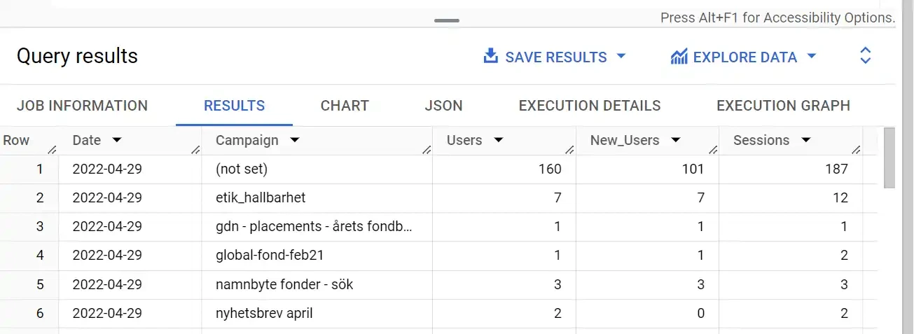Click the 'etik_hallbarhet' campaign cell
Viewport: 914px width, 334px height.
(317, 198)
